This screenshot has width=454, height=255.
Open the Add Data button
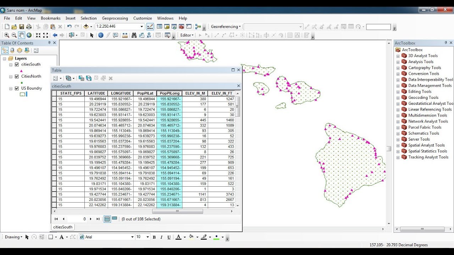[x=86, y=27]
